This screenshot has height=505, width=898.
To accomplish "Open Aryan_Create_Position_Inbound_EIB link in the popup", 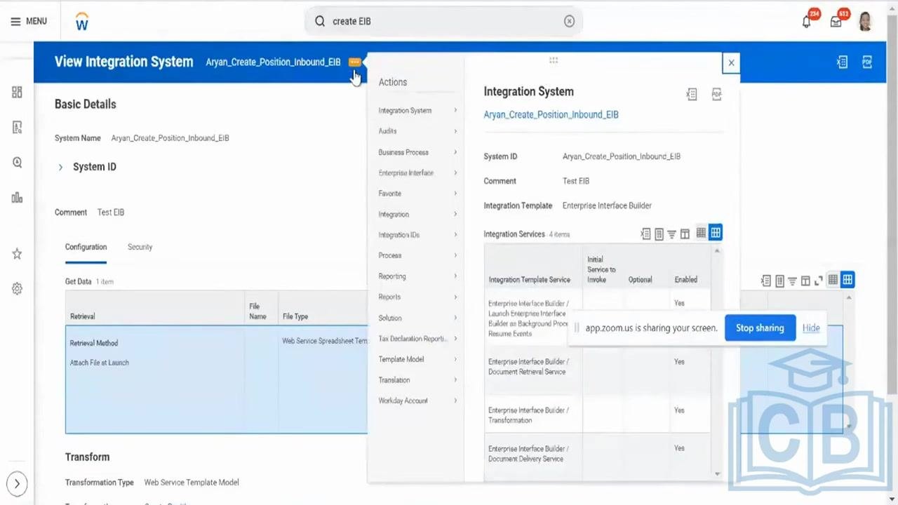I will (x=551, y=114).
